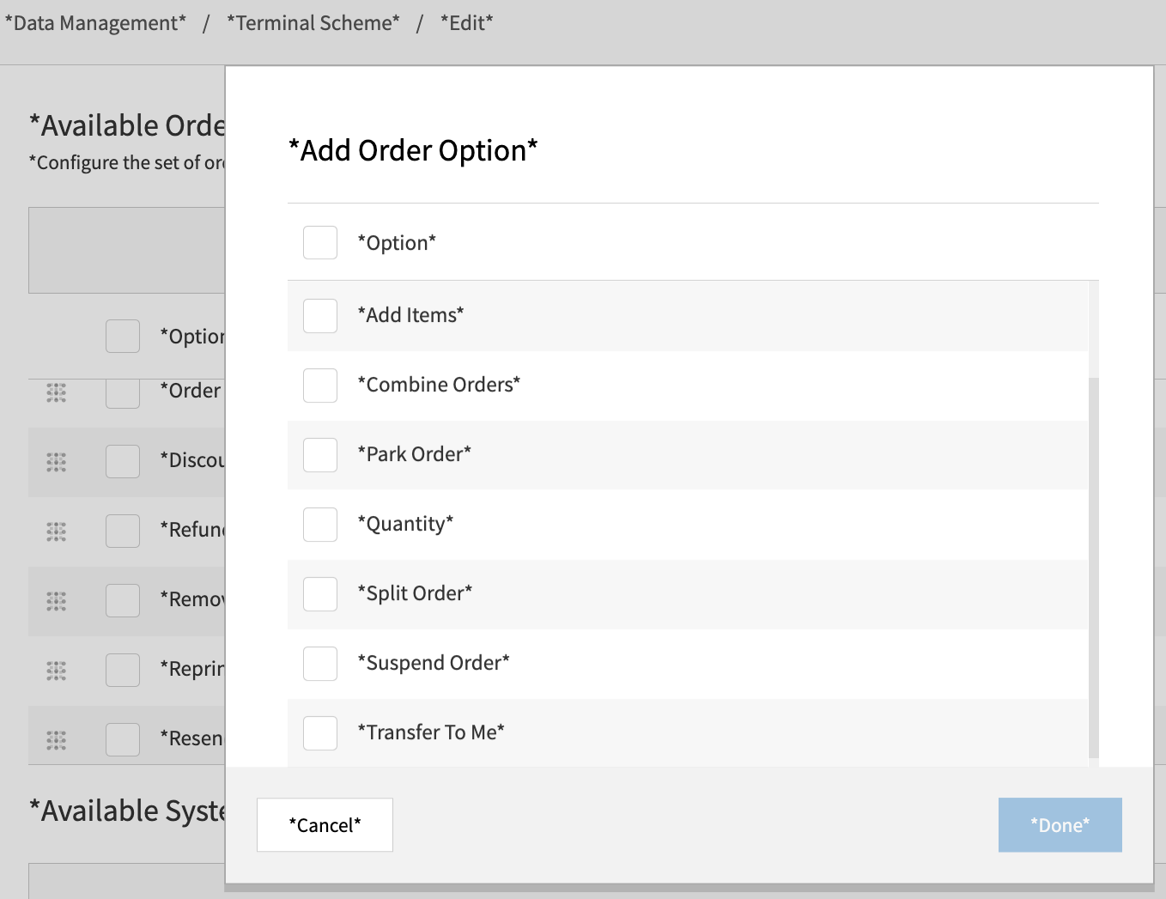Confirm with the Done button

point(1060,824)
